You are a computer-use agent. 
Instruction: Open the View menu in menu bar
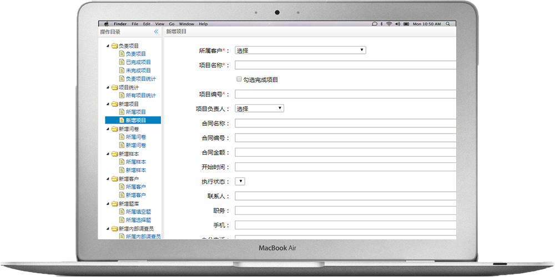[x=160, y=24]
